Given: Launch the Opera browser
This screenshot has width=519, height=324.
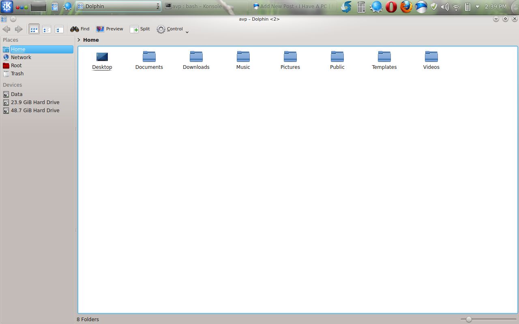Looking at the screenshot, I should [391, 6].
